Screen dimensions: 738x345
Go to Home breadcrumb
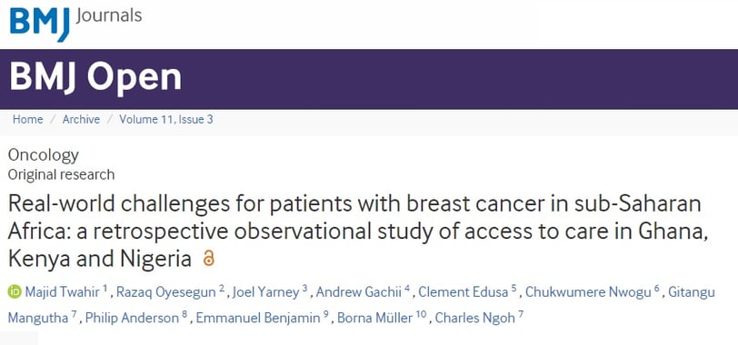[28, 119]
